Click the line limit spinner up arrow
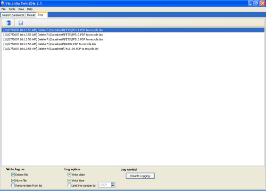Image resolution: width=266 pixels, height=191 pixels. (113, 184)
